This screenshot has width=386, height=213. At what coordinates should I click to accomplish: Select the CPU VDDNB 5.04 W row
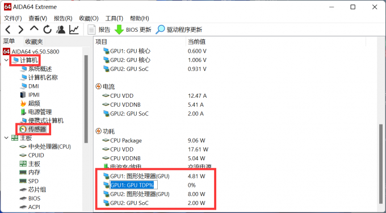pos(154,158)
